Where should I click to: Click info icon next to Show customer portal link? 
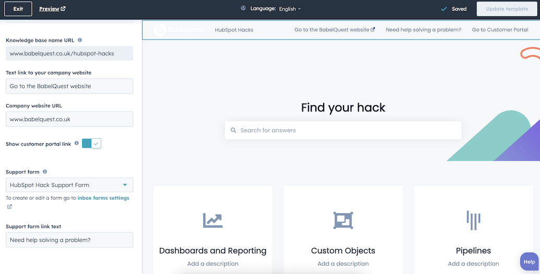(77, 143)
